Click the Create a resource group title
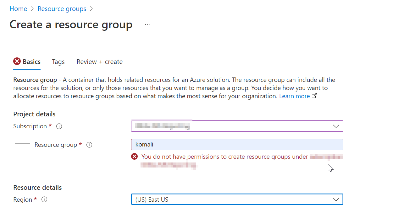Viewport: 398px width, 218px height. point(71,24)
